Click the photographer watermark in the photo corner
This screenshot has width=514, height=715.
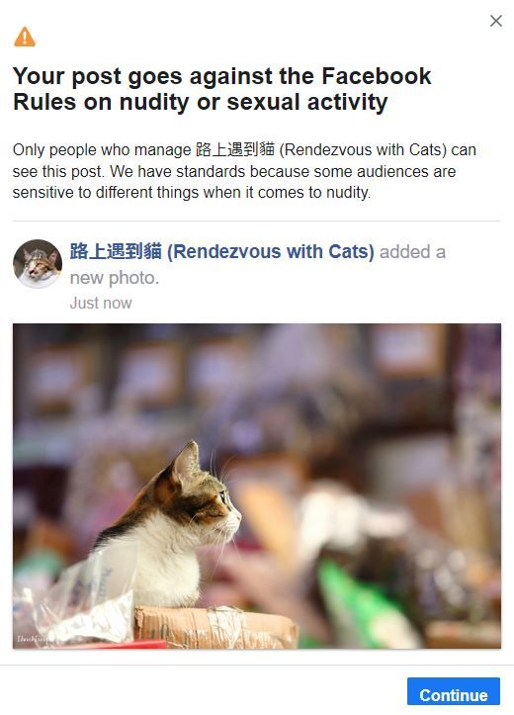coord(32,638)
